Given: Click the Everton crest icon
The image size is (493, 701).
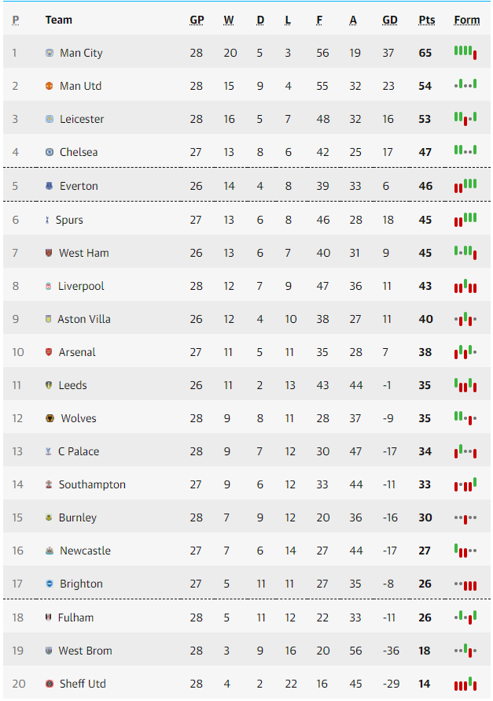Looking at the screenshot, I should pyautogui.click(x=50, y=186).
